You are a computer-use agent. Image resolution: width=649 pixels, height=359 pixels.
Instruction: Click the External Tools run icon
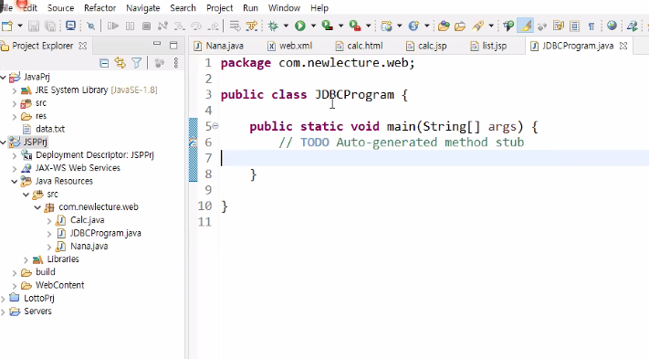(x=355, y=26)
